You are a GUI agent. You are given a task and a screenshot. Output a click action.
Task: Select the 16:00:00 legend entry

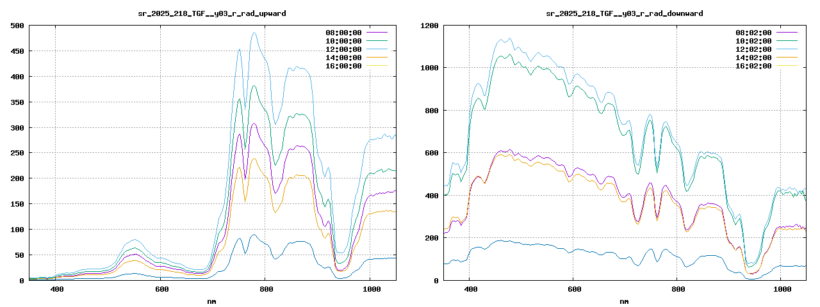(x=357, y=65)
